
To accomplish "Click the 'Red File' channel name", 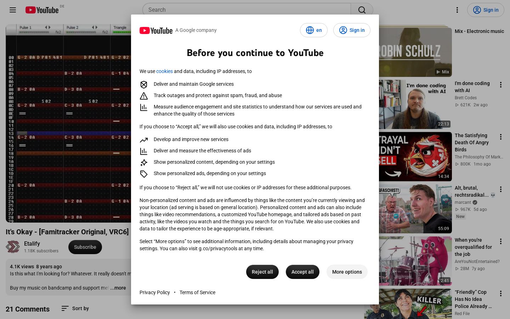I will tap(462, 314).
